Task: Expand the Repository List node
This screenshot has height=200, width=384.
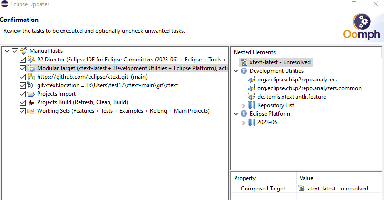Action: tap(243, 106)
